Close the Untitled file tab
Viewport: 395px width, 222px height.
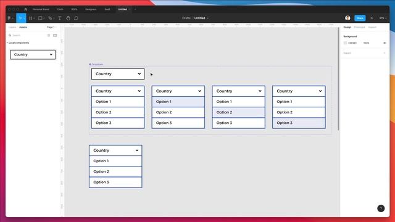130,9
